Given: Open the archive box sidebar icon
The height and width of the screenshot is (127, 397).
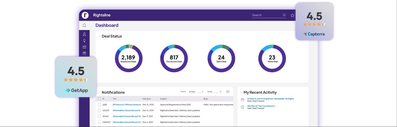Looking at the screenshot, I should 84,47.
